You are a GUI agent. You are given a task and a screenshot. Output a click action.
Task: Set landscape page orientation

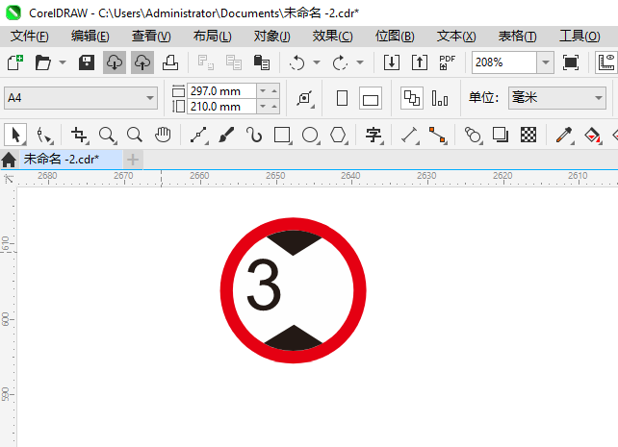point(370,98)
